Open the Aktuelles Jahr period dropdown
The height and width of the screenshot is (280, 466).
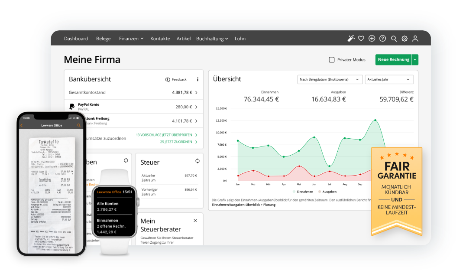pos(389,79)
